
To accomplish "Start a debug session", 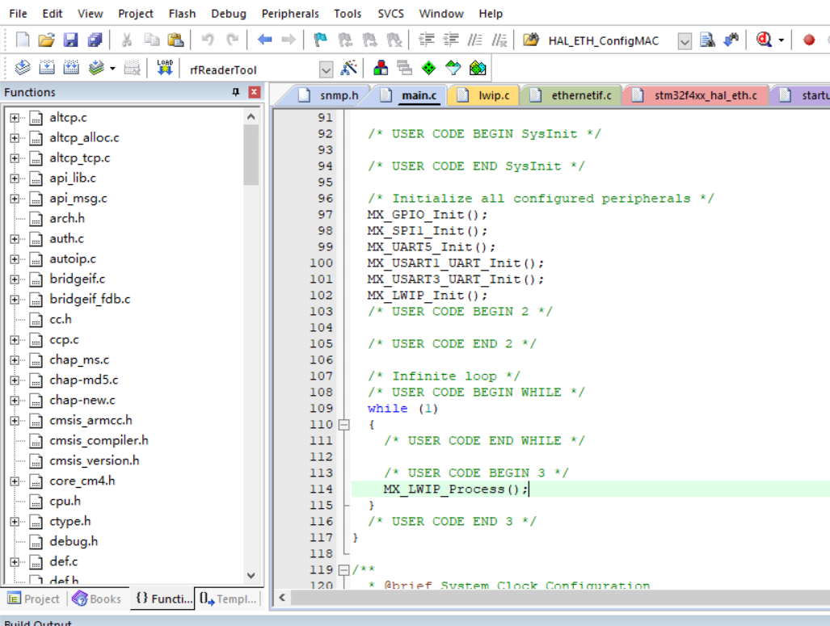I will (763, 39).
